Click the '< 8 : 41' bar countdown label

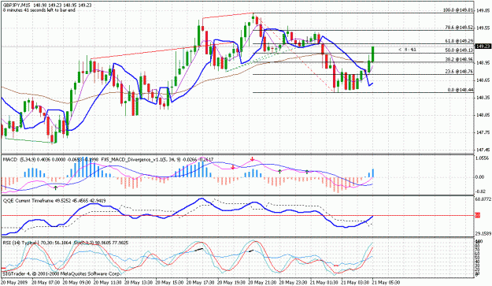407,50
